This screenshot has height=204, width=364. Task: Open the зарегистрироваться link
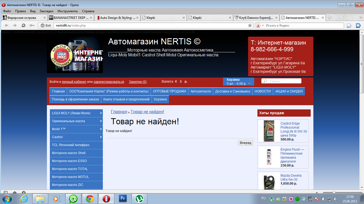pos(109,82)
